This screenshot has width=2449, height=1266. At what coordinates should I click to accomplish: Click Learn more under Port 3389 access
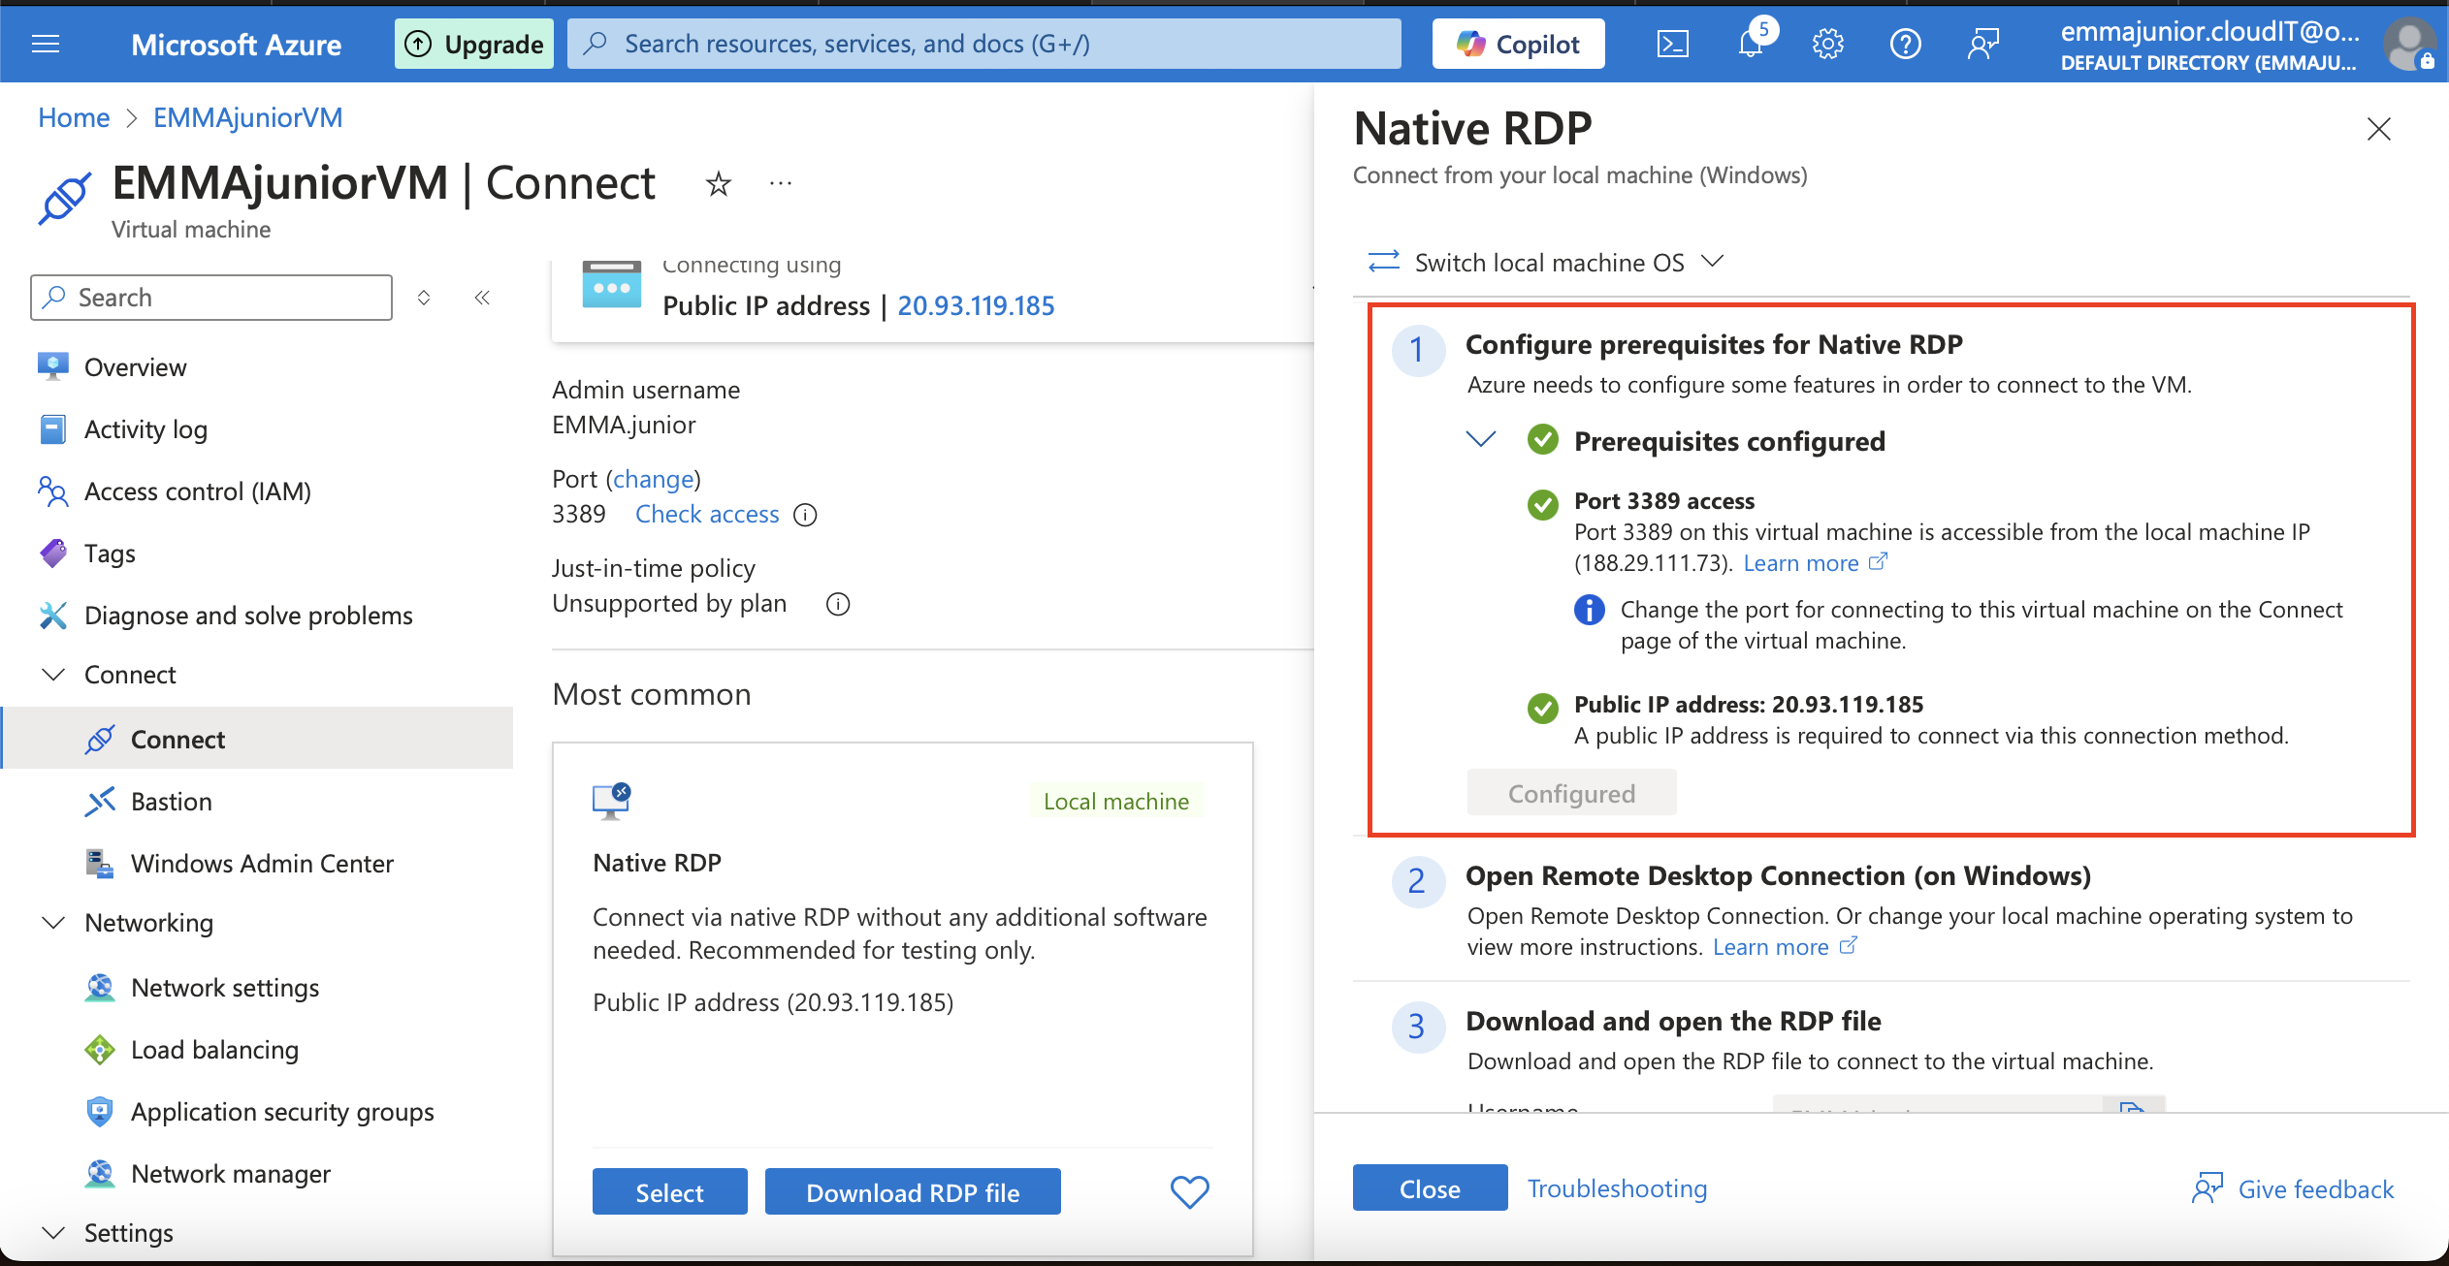click(x=1815, y=563)
